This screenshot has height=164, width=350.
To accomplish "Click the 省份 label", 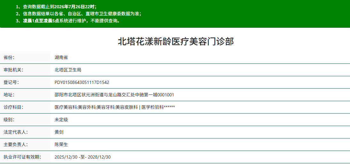I will click(9, 57).
